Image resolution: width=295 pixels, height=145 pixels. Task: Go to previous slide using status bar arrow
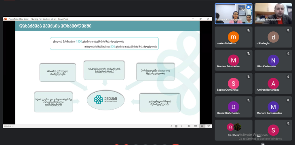click(x=171, y=126)
